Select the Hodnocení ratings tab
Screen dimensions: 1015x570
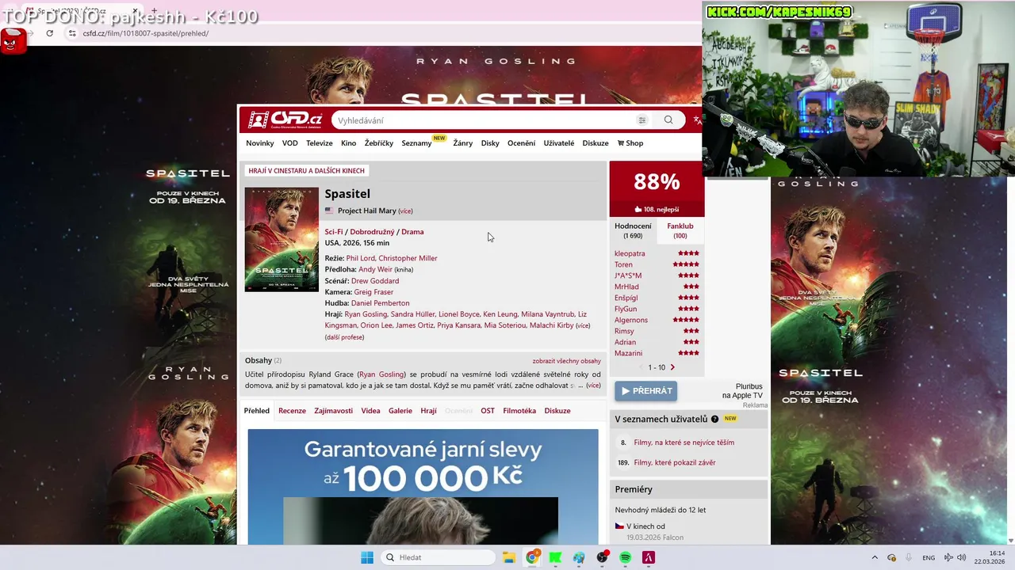(633, 230)
